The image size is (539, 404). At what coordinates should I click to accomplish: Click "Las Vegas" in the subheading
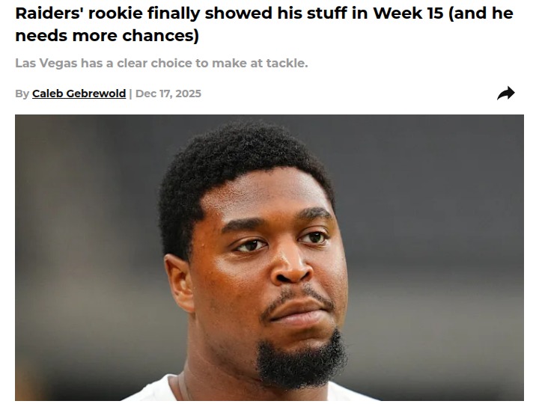tap(46, 63)
